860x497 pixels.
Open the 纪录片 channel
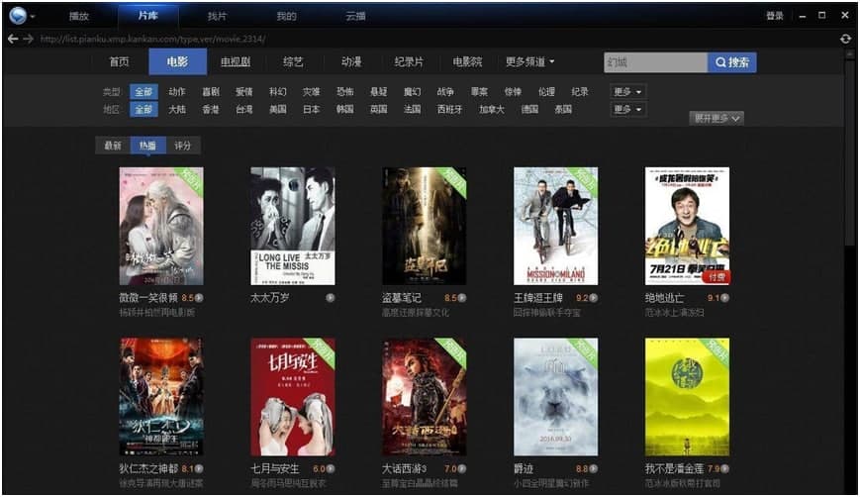(409, 62)
